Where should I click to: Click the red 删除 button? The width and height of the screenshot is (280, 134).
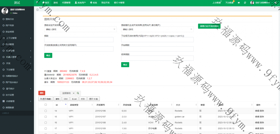(42, 93)
